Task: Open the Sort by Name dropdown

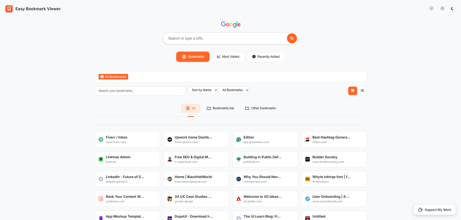Action: [203, 90]
